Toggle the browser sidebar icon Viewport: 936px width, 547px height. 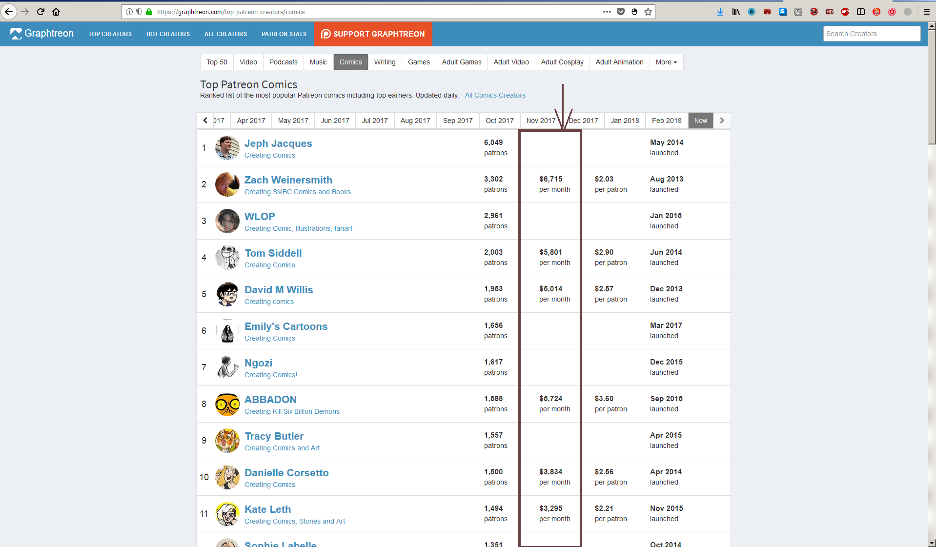coord(861,12)
